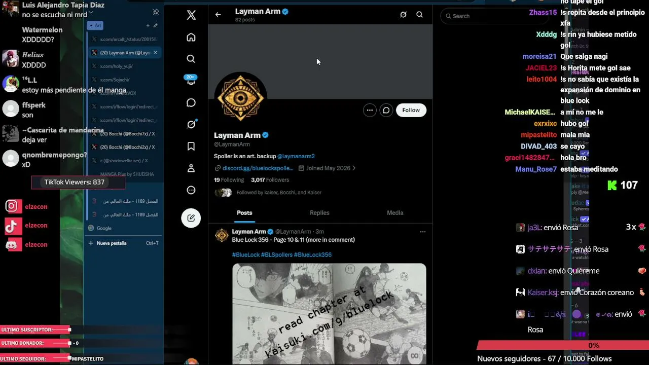
Task: Open profile more options (three dots)
Action: pyautogui.click(x=370, y=110)
